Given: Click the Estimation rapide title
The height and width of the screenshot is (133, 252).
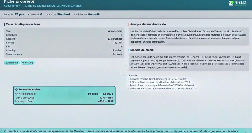Looking at the screenshot, I should tap(29, 90).
